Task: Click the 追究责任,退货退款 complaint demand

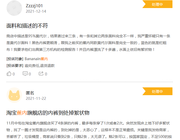Action: tap(39, 66)
